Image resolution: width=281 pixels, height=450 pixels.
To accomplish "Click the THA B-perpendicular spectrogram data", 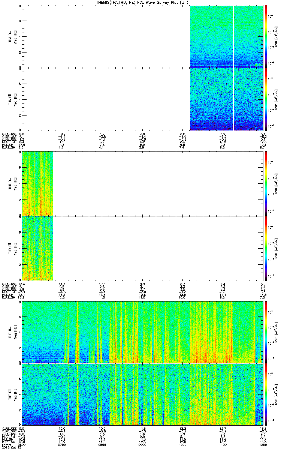I will pos(226,36).
